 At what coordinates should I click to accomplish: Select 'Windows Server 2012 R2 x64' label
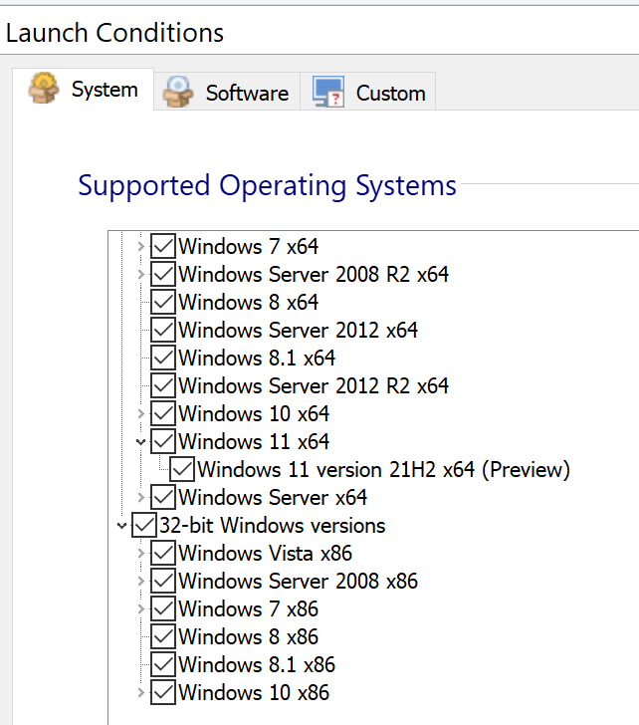tap(314, 385)
